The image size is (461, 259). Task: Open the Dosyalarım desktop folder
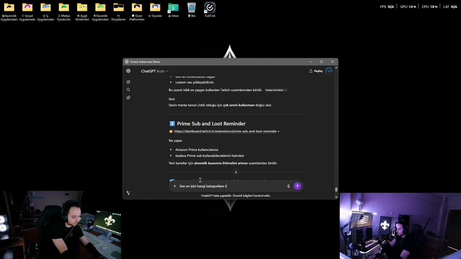pyautogui.click(x=118, y=12)
